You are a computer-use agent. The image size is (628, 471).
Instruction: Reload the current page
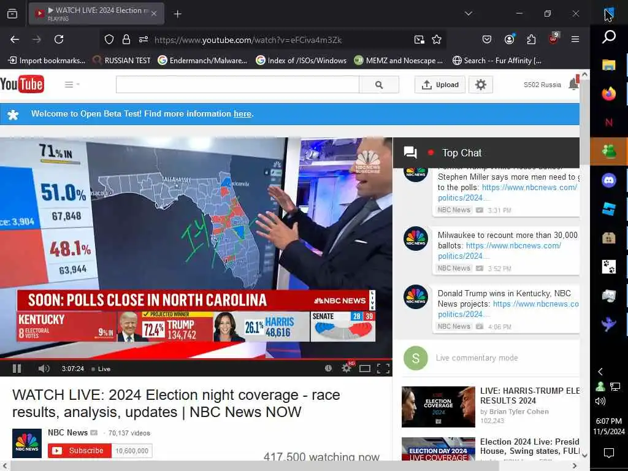[59, 39]
